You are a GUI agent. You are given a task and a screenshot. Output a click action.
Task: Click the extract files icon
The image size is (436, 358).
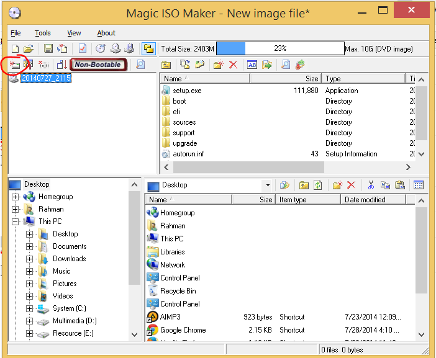tap(266, 65)
